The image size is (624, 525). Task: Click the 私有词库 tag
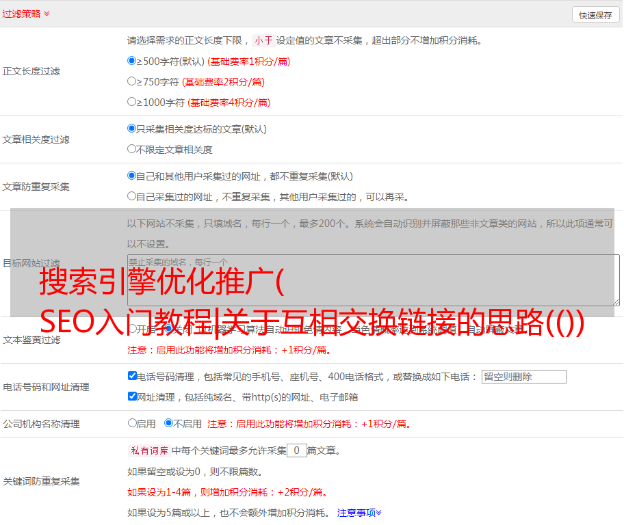tap(150, 450)
